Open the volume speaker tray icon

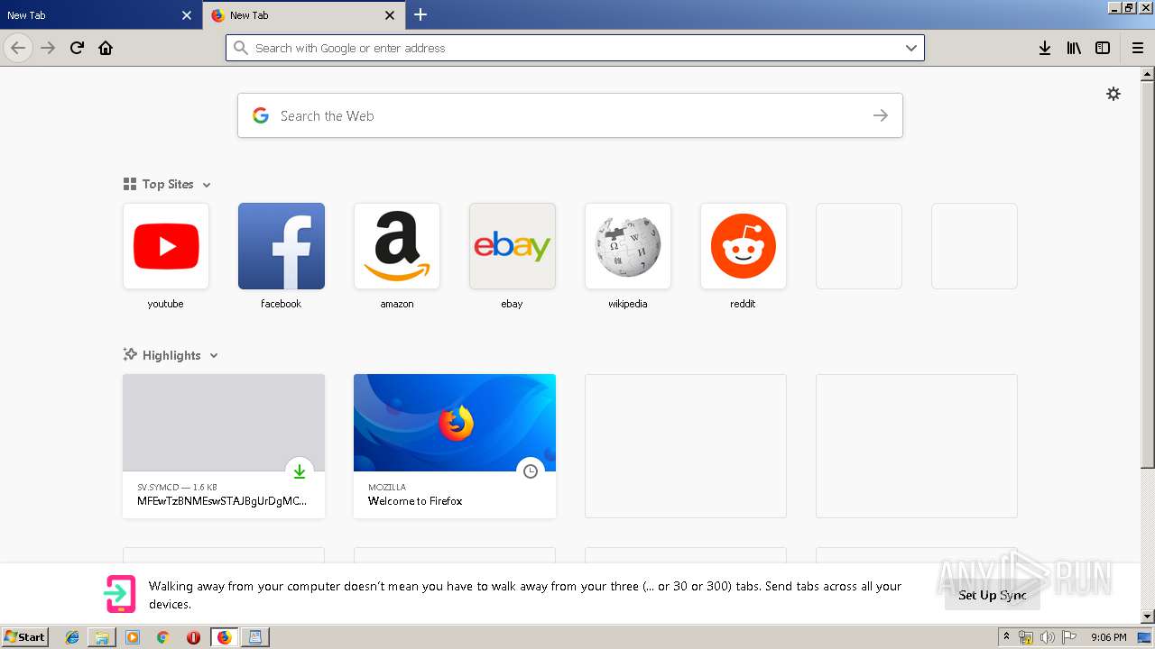[x=1048, y=637]
